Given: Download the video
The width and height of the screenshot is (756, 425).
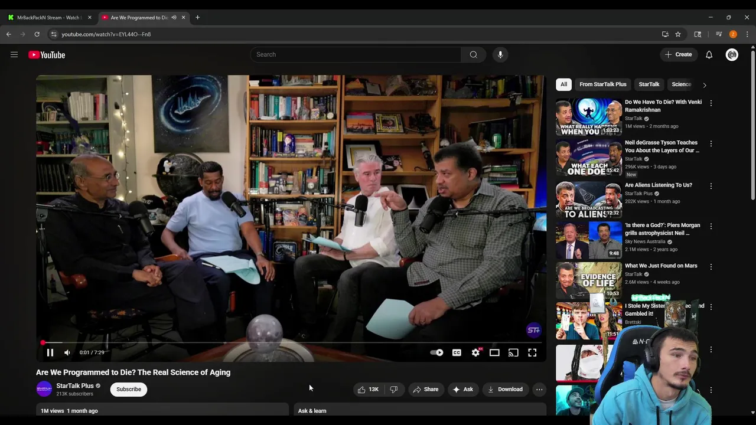Looking at the screenshot, I should click(x=505, y=389).
